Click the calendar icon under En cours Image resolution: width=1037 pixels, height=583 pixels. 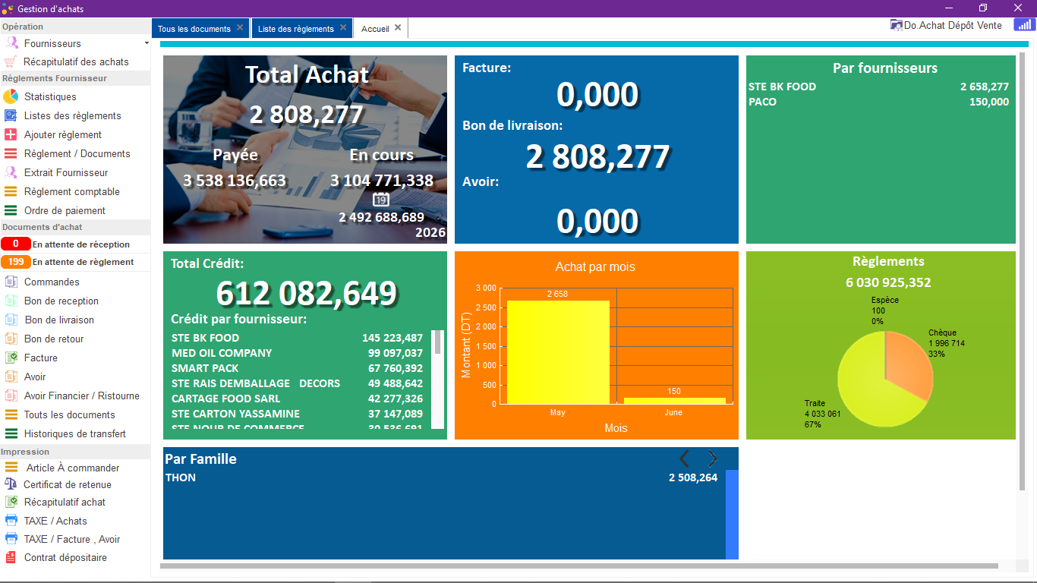coord(381,200)
